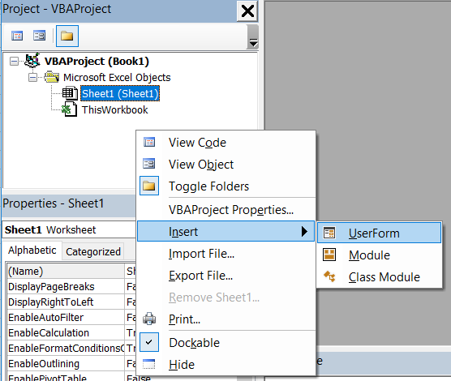Click Microsoft Excel Objects folder icon
451x381 pixels.
pyautogui.click(x=52, y=77)
